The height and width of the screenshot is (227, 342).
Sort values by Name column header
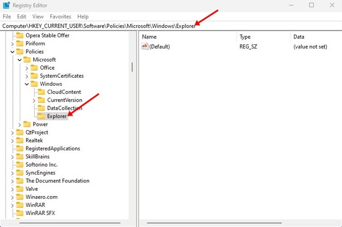pyautogui.click(x=187, y=37)
